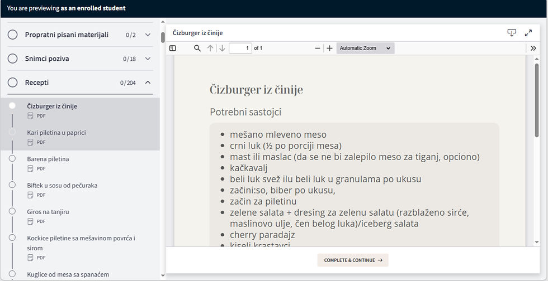The height and width of the screenshot is (281, 548).
Task: Open PDF tools double-chevron menu
Action: click(x=533, y=48)
